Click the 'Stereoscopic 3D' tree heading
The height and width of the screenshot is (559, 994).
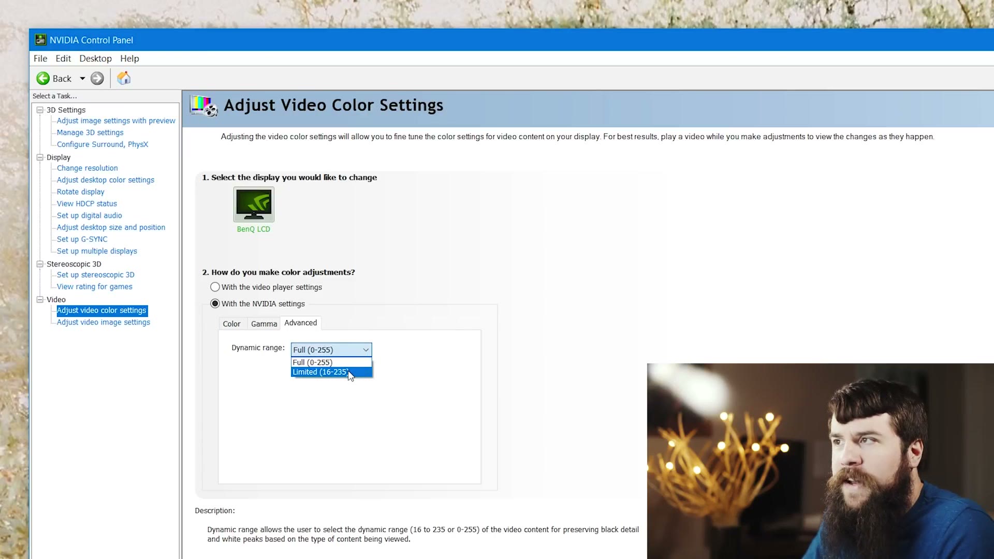click(74, 264)
